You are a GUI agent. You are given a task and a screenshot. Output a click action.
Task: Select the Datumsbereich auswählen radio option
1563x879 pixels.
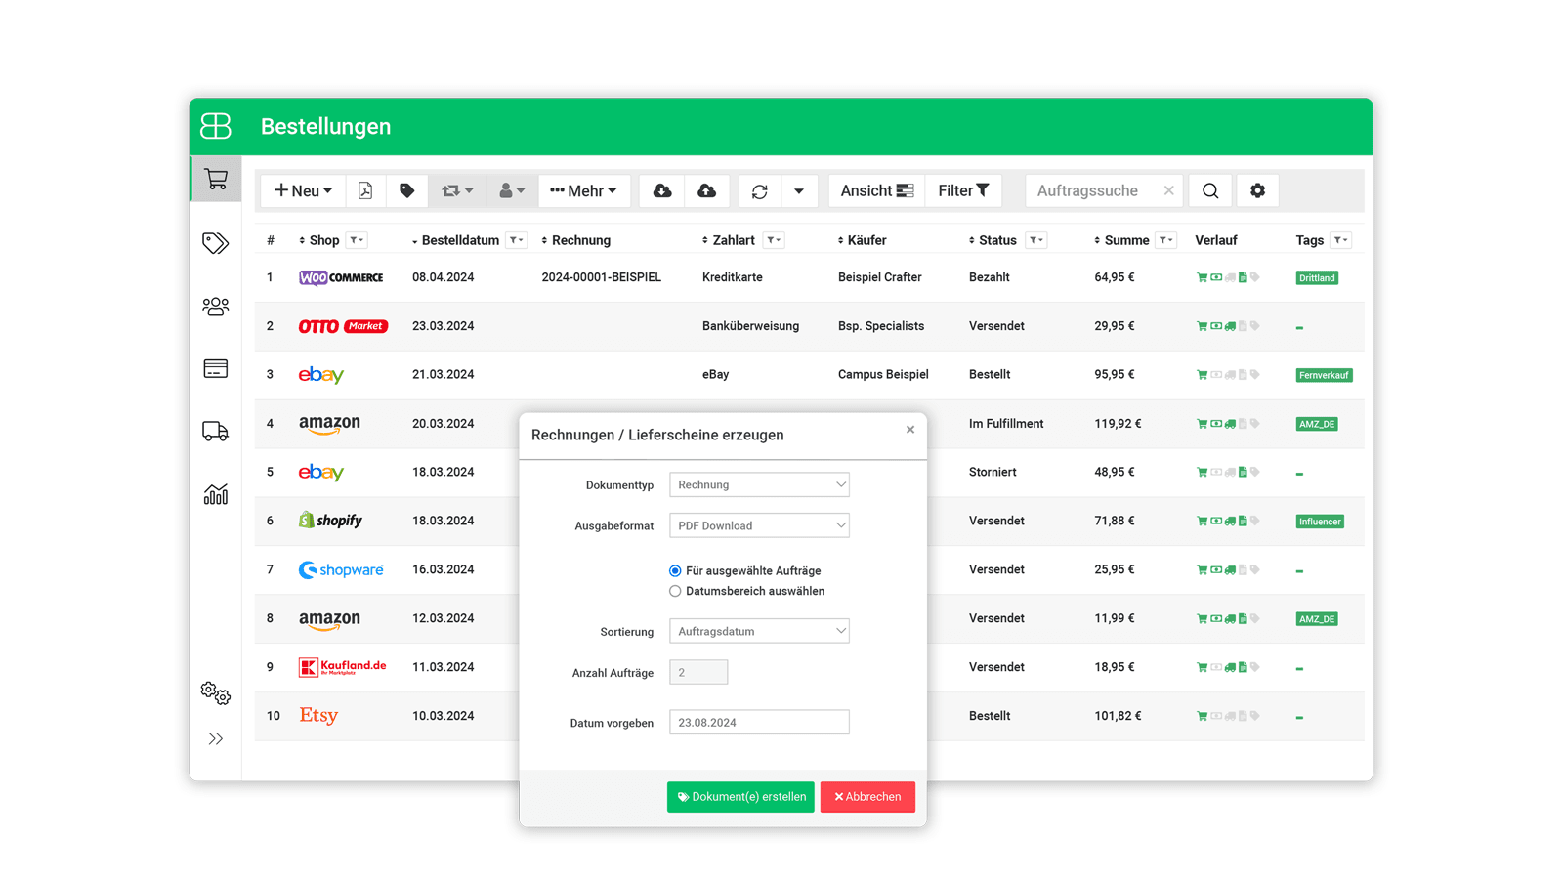point(675,591)
